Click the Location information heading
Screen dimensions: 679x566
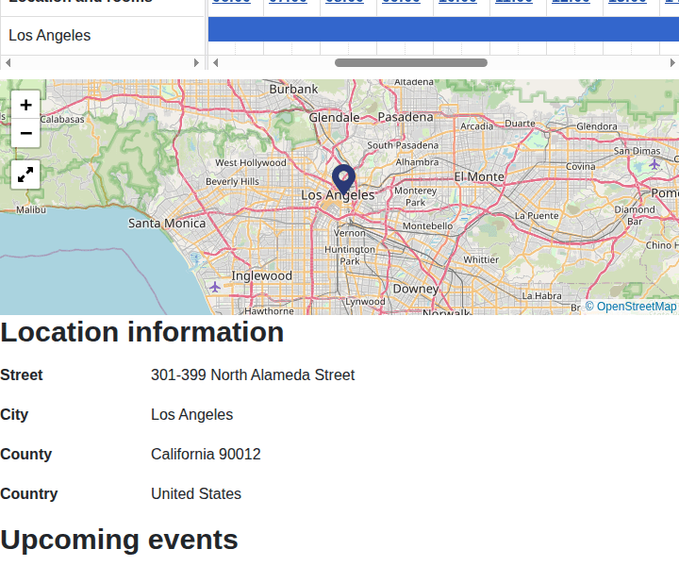(142, 332)
